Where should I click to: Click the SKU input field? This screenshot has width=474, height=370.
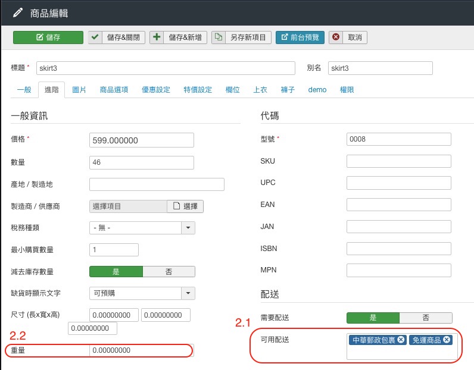[x=398, y=161]
